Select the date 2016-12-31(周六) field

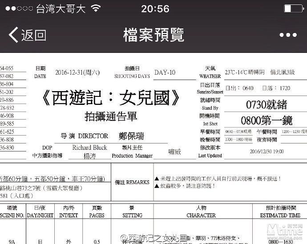coord(77,72)
